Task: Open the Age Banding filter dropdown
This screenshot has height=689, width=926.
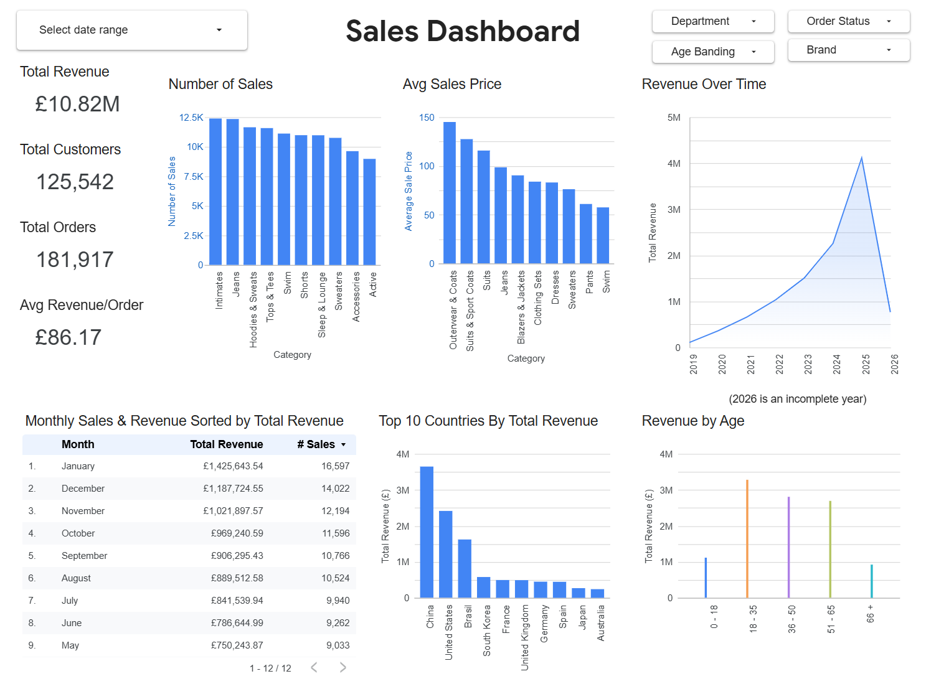Action: [712, 52]
